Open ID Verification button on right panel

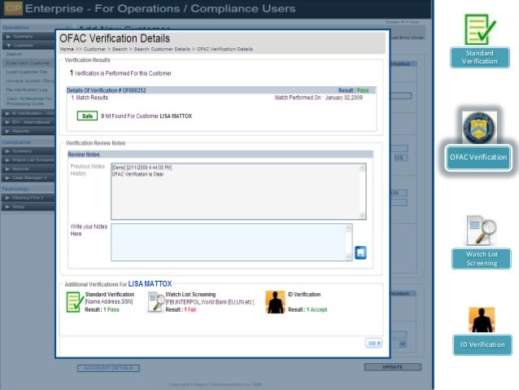point(482,344)
